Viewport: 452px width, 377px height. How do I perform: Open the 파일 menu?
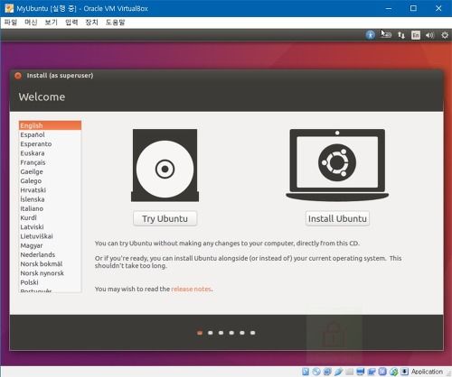coord(11,23)
